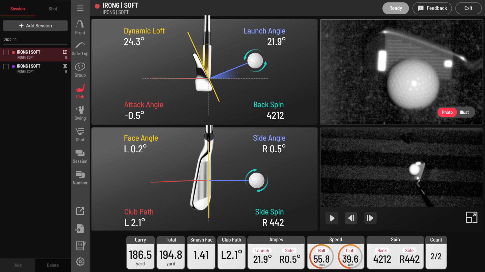
Task: Click the Add Session button
Action: click(35, 26)
